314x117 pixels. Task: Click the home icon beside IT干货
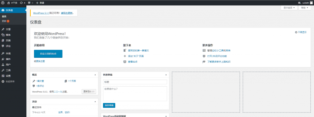click(8, 3)
